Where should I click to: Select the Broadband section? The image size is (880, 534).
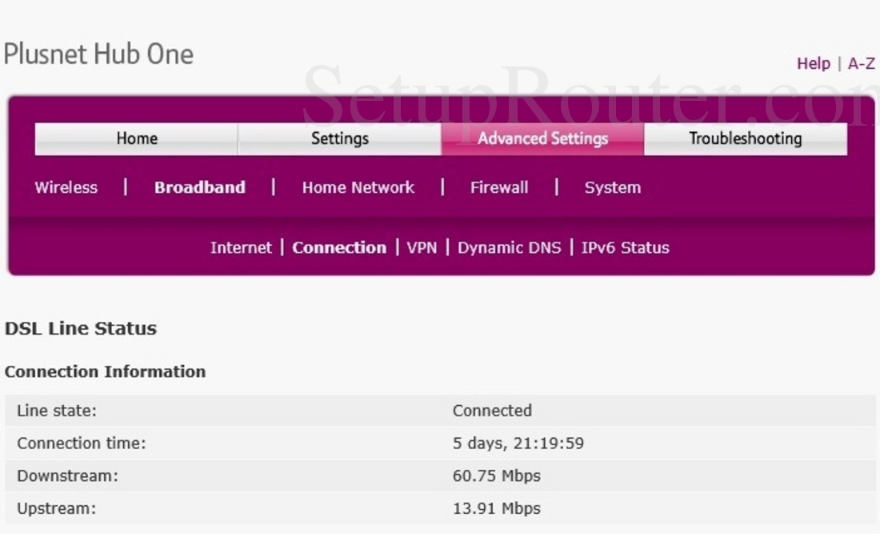[199, 187]
